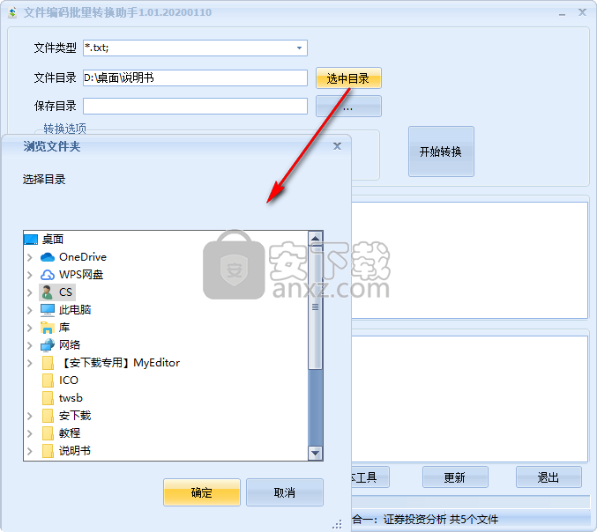Image resolution: width=597 pixels, height=532 pixels.
Task: Click the CS user avatar icon
Action: pyautogui.click(x=48, y=292)
